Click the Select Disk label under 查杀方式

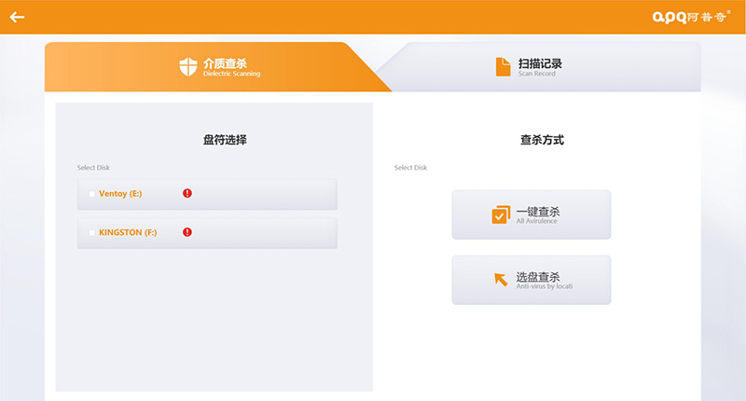(410, 168)
